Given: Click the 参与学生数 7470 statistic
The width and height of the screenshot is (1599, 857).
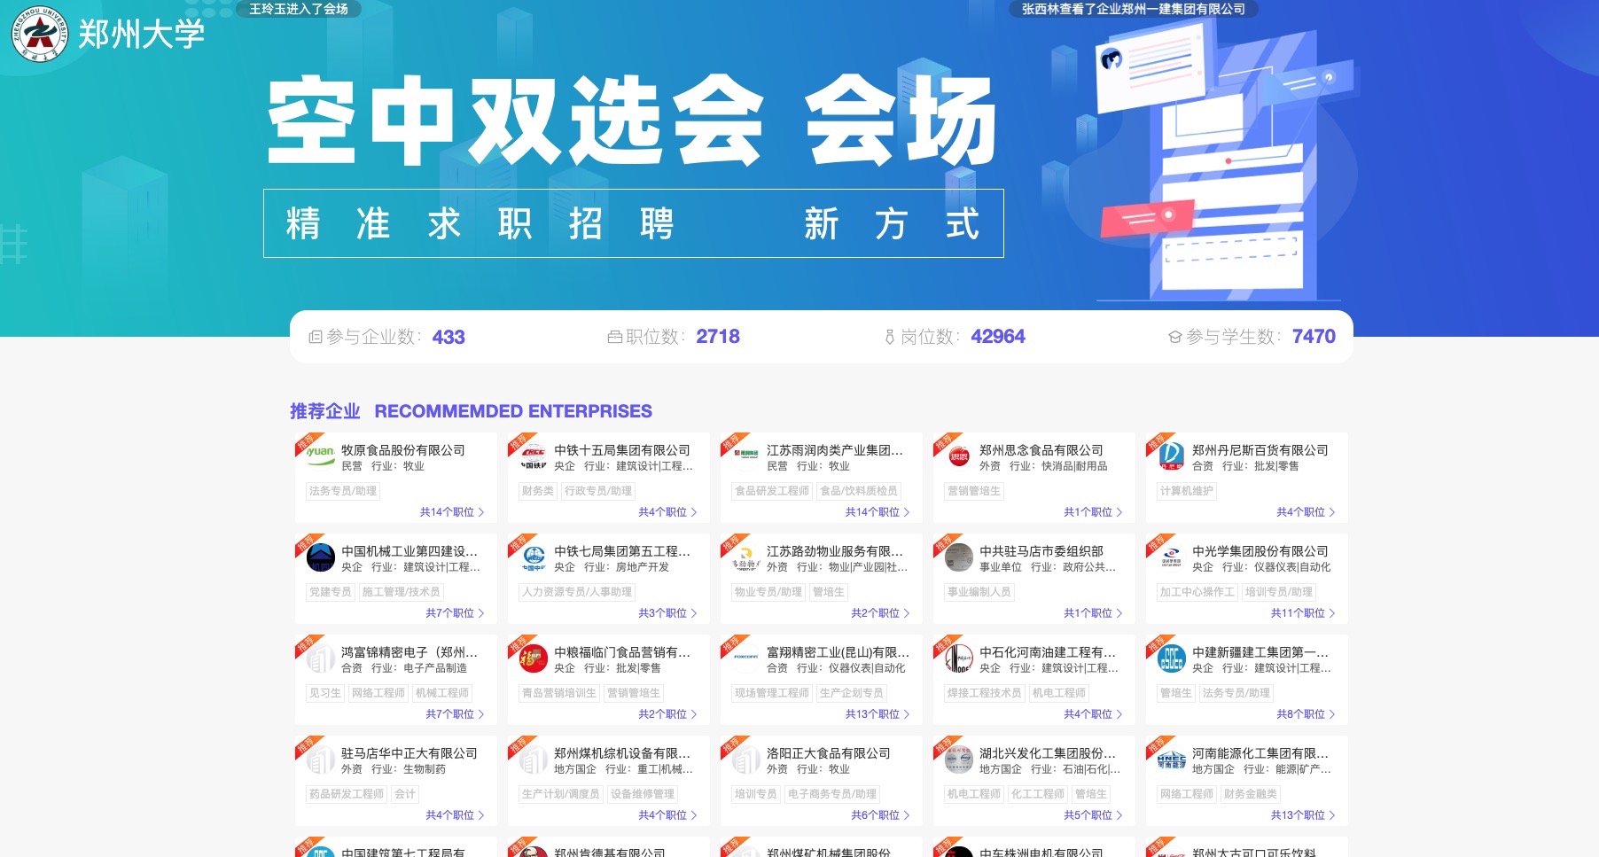Looking at the screenshot, I should [1252, 337].
